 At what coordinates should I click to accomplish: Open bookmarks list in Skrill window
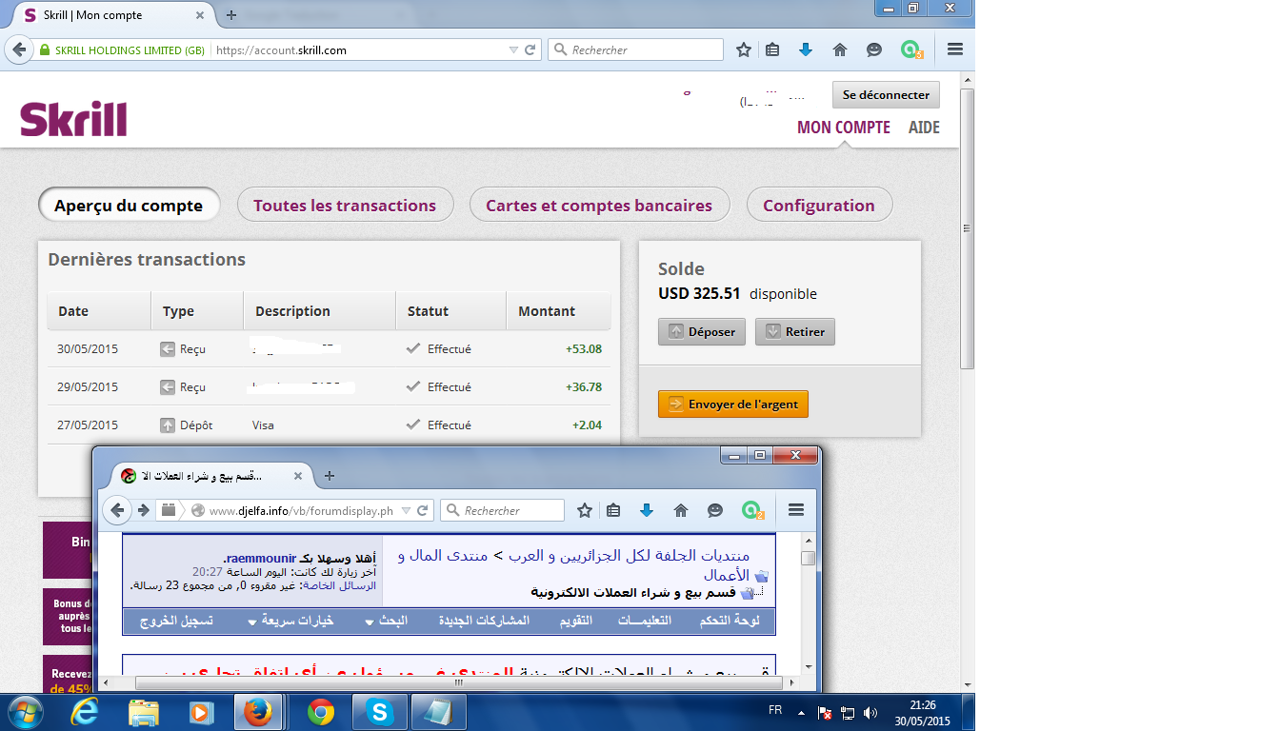click(773, 49)
